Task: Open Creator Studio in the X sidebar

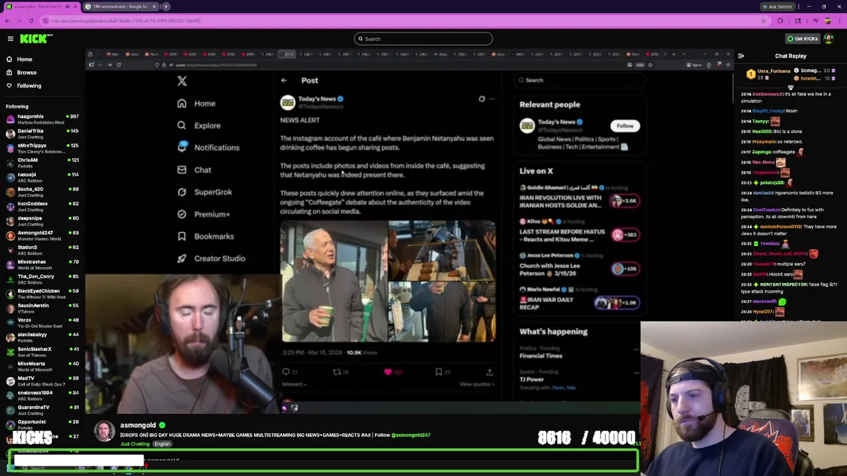Action: coord(212,258)
